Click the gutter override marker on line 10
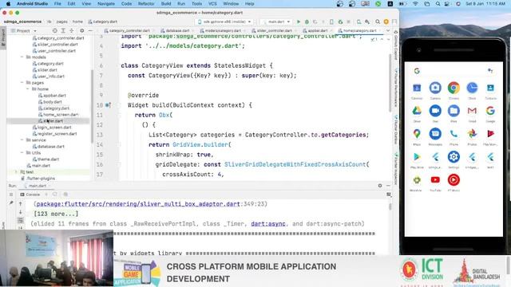511x287 pixels. click(x=109, y=105)
